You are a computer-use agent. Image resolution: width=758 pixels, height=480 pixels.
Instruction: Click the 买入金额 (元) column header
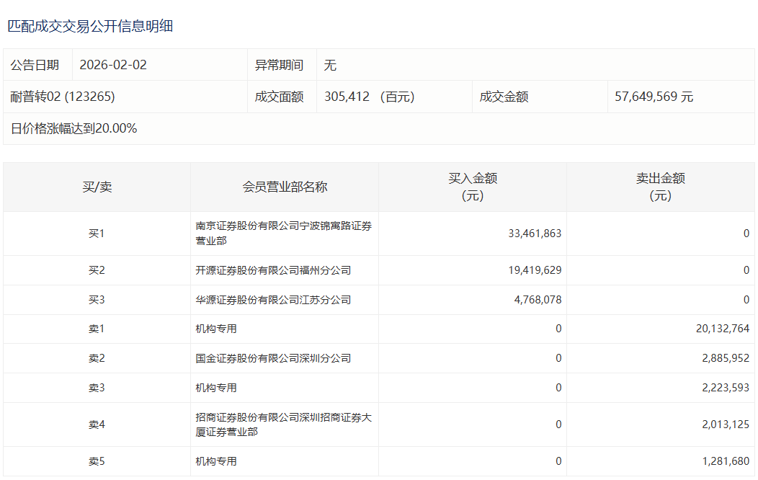[473, 187]
